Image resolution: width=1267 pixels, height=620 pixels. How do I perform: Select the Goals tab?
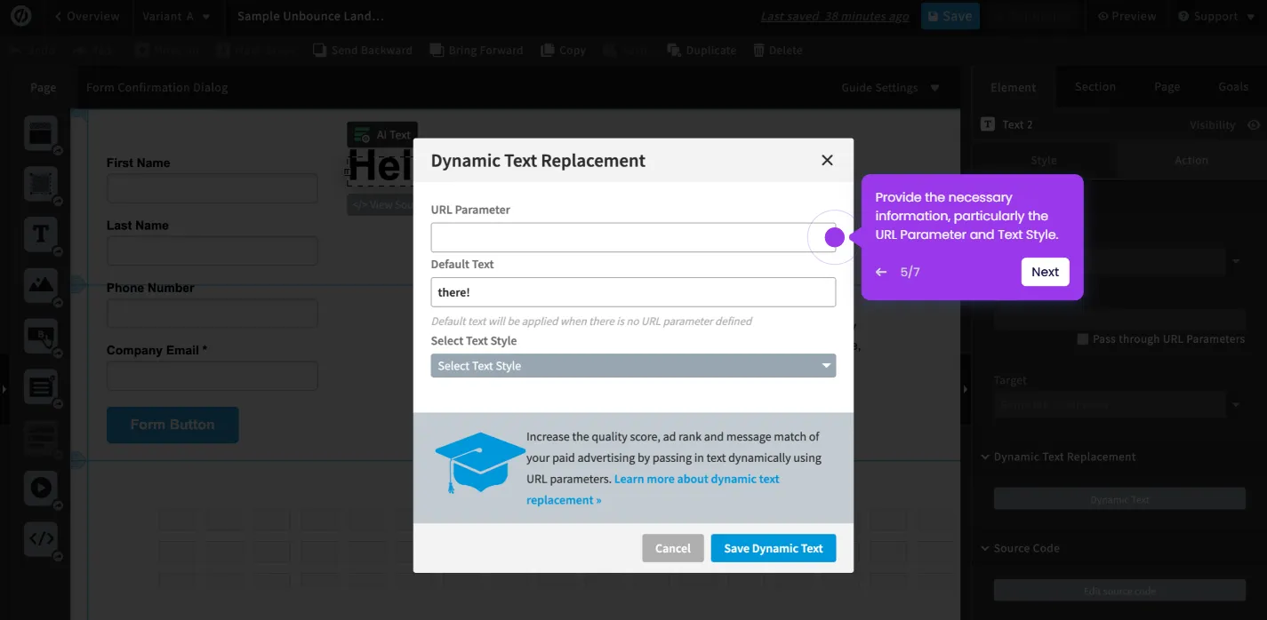1233,86
